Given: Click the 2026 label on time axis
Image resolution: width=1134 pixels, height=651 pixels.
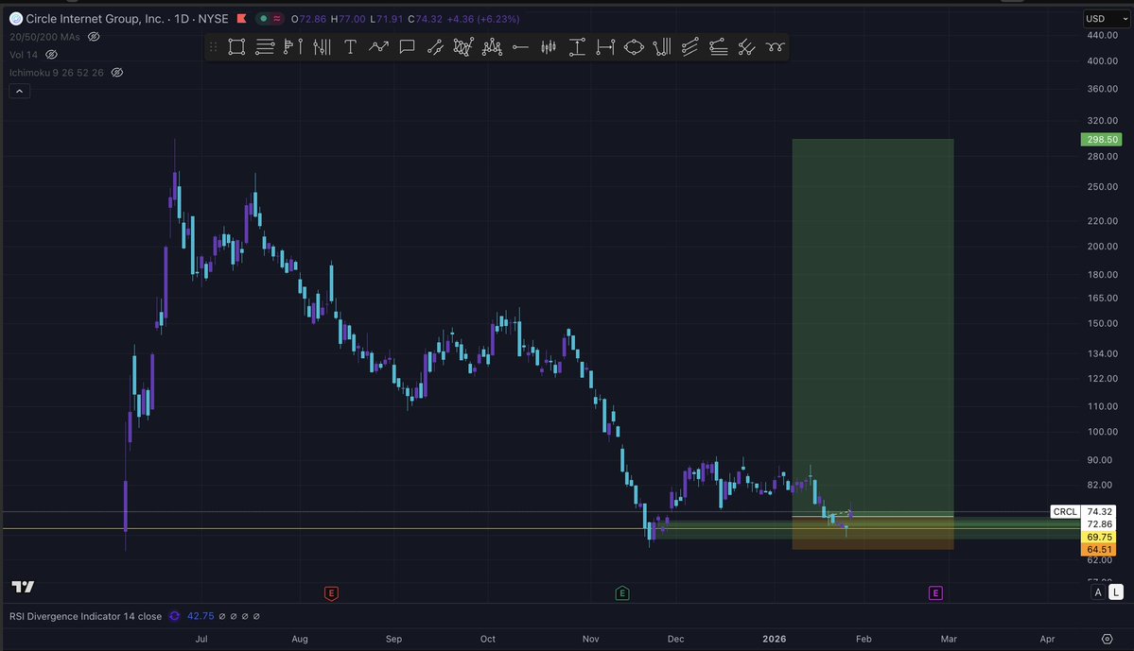Looking at the screenshot, I should [774, 639].
